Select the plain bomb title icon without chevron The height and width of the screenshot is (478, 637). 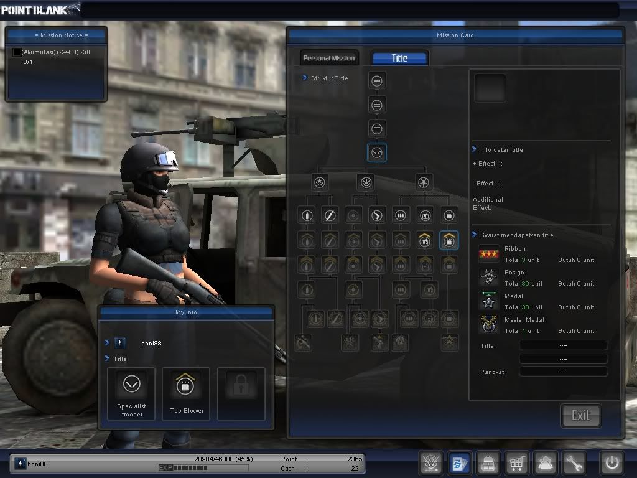tap(449, 216)
